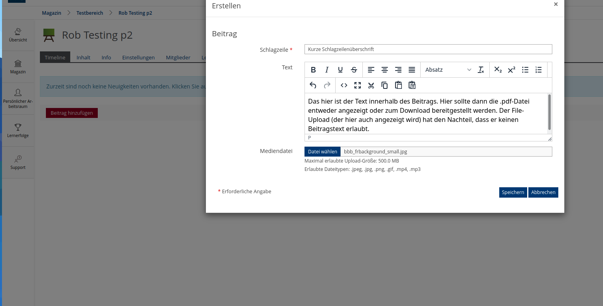Cancel the dialog with Abbrechen
This screenshot has width=603, height=306.
click(543, 192)
